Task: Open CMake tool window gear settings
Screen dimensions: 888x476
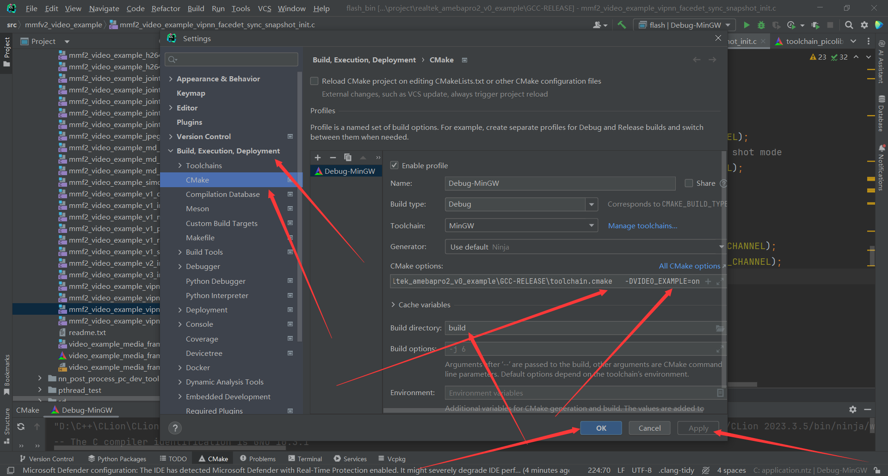Action: 853,409
